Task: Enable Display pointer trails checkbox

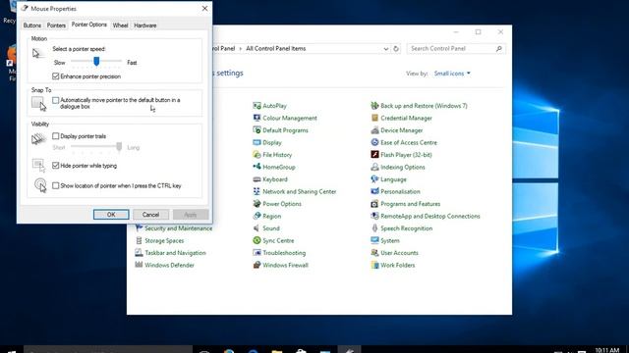Action: click(x=56, y=136)
